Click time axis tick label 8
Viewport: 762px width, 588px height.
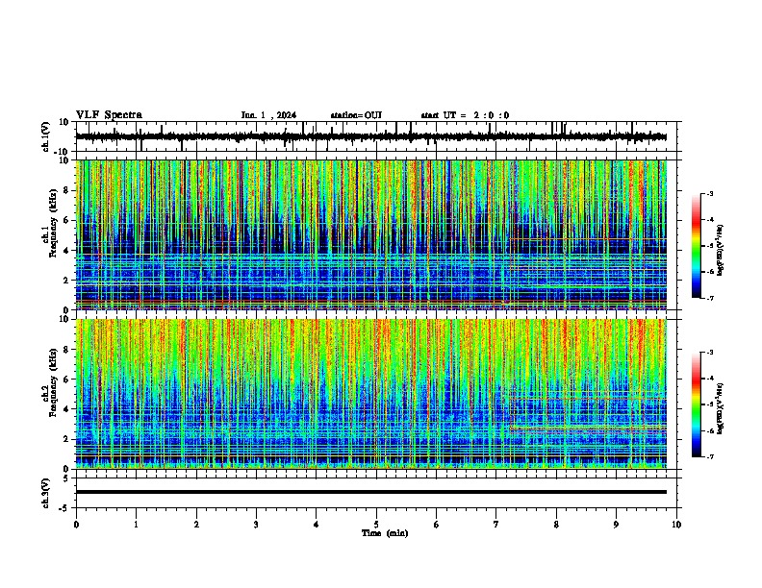556,525
